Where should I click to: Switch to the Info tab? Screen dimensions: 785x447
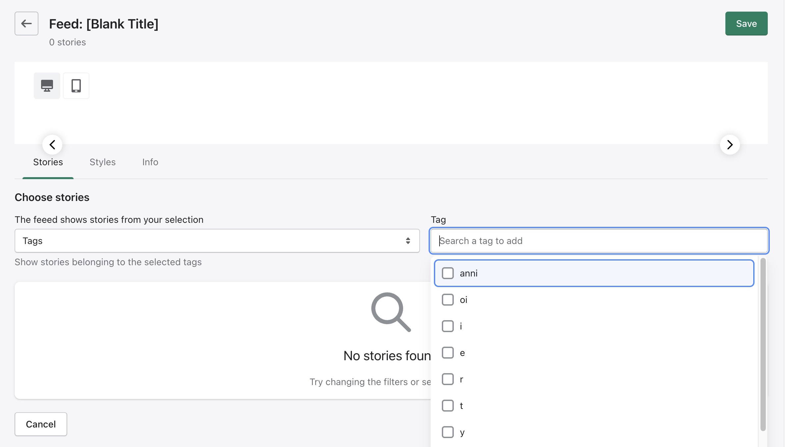pos(150,162)
